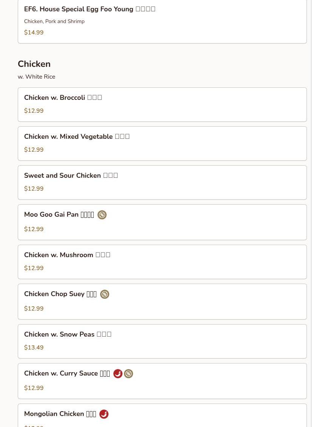Click the "w. White Rice" section subtitle
The height and width of the screenshot is (427, 319).
36,77
